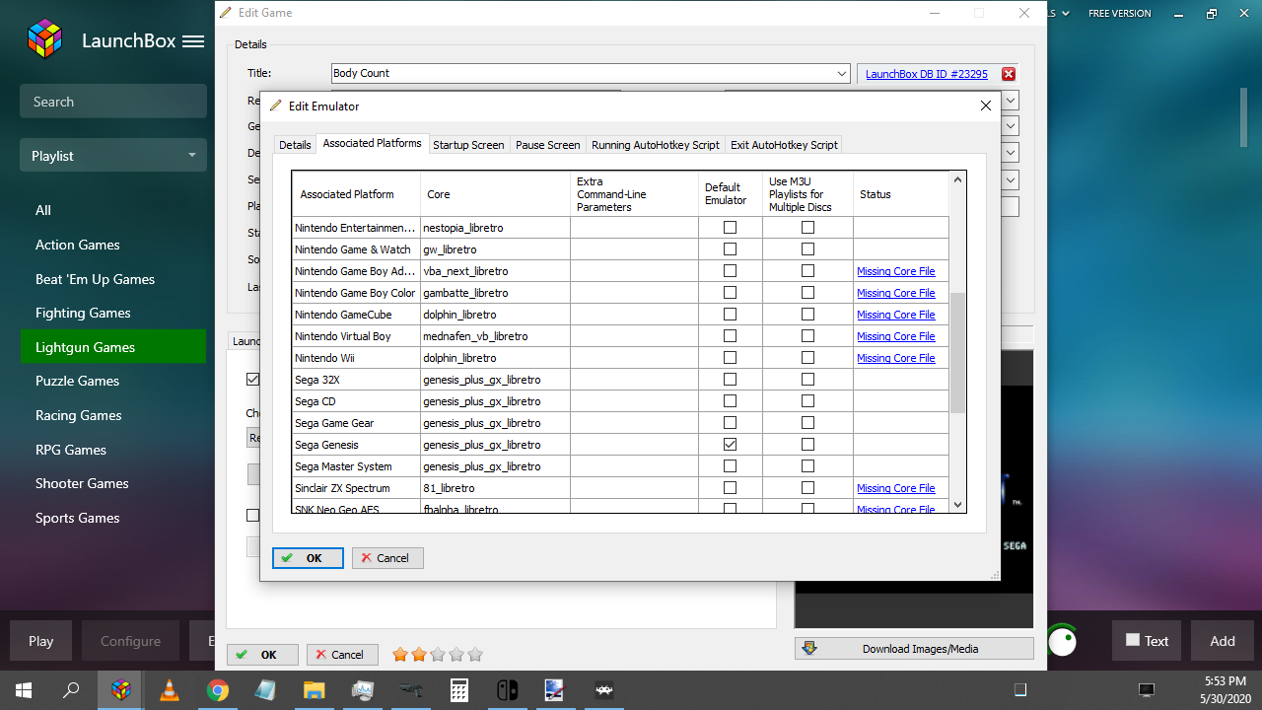This screenshot has height=710, width=1262.
Task: Select Lightgun Games in the sidebar
Action: point(113,347)
